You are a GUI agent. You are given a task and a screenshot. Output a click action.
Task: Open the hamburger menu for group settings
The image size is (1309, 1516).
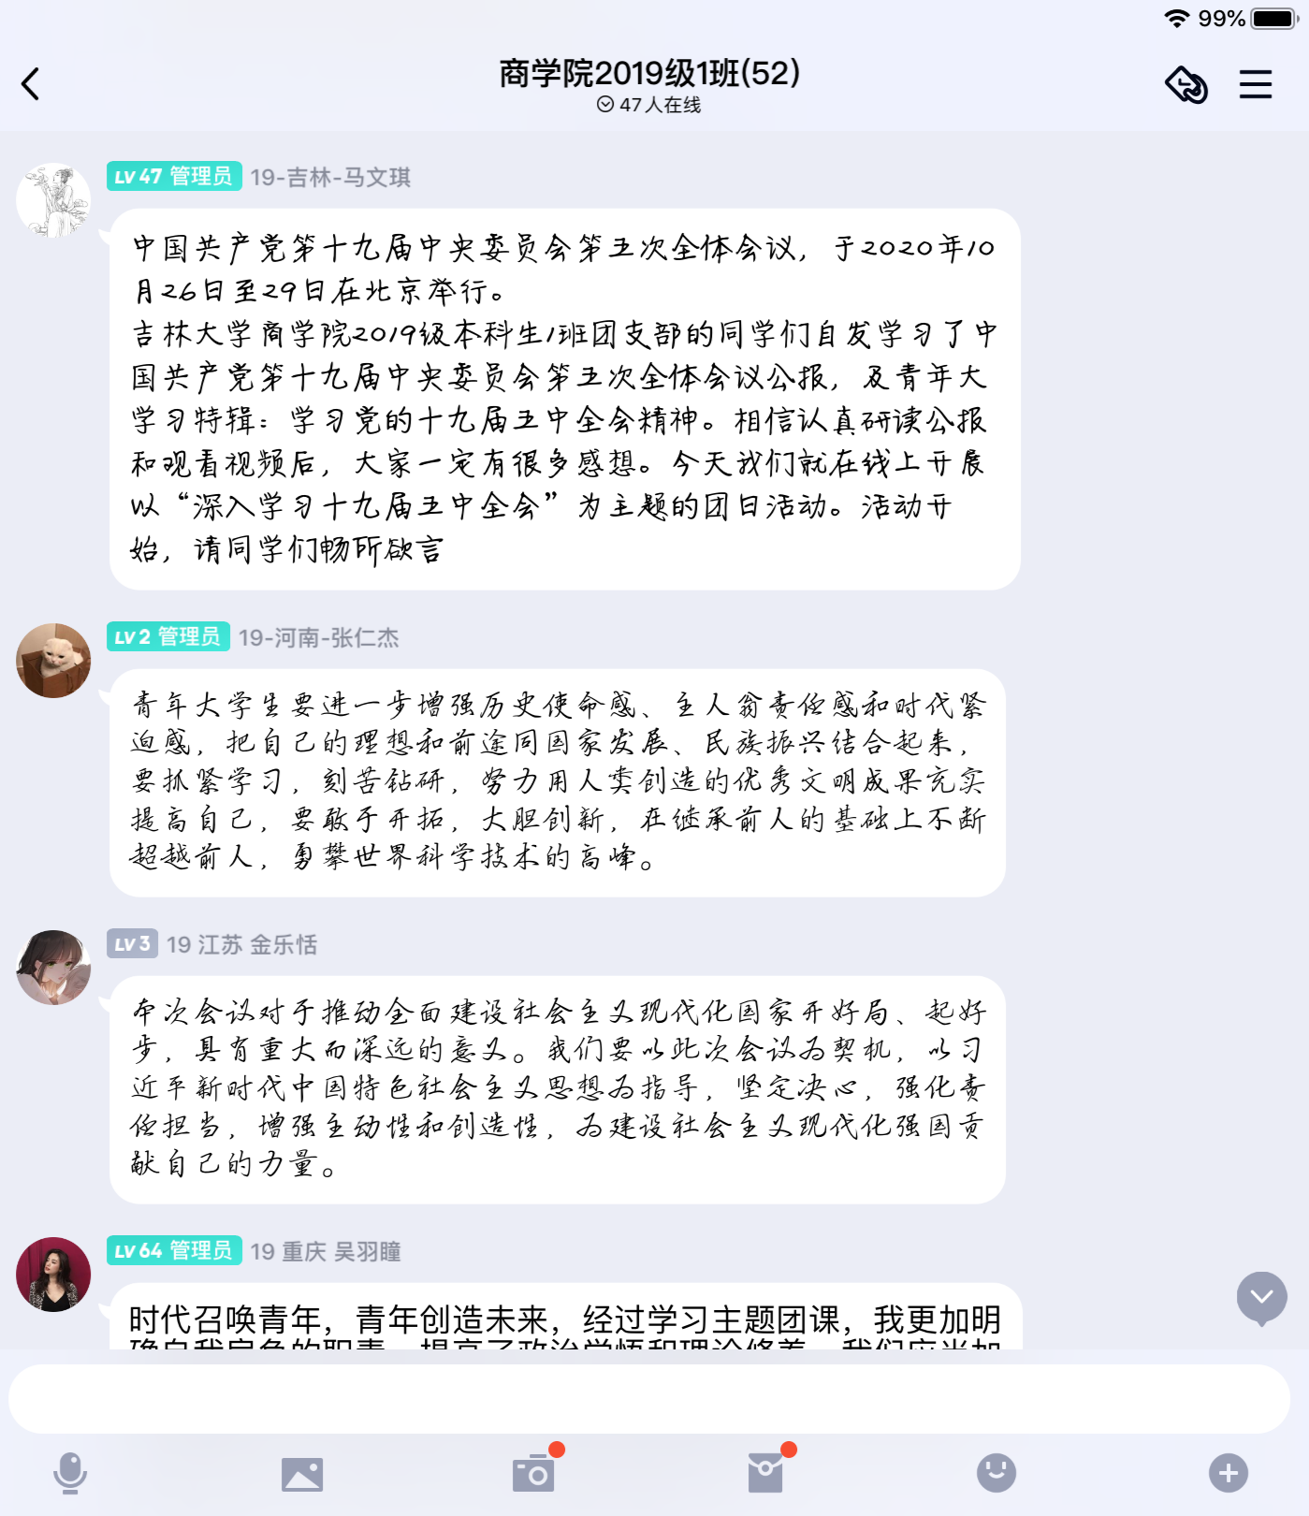tap(1256, 84)
